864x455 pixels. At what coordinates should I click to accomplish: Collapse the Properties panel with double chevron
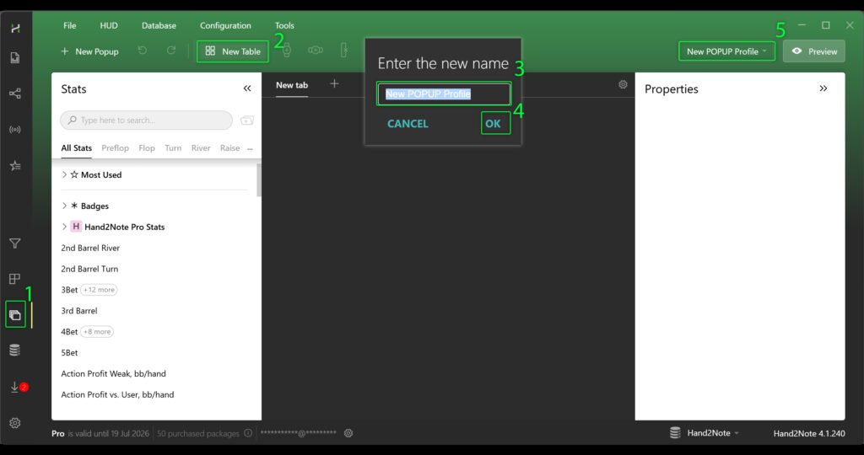point(823,88)
